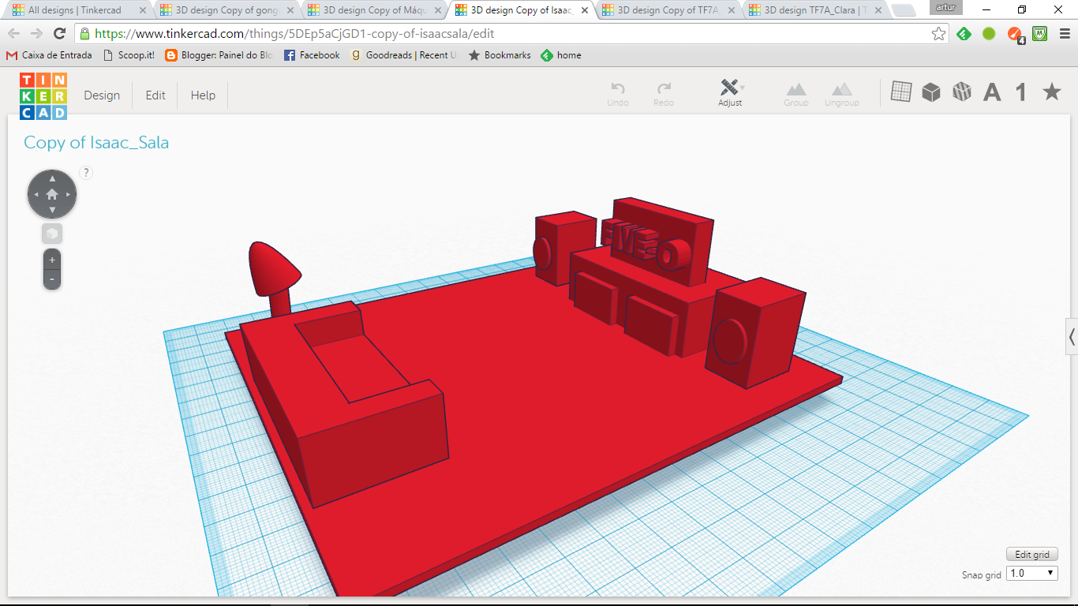Open the Snap grid dropdown
The image size is (1078, 606).
pyautogui.click(x=1032, y=574)
